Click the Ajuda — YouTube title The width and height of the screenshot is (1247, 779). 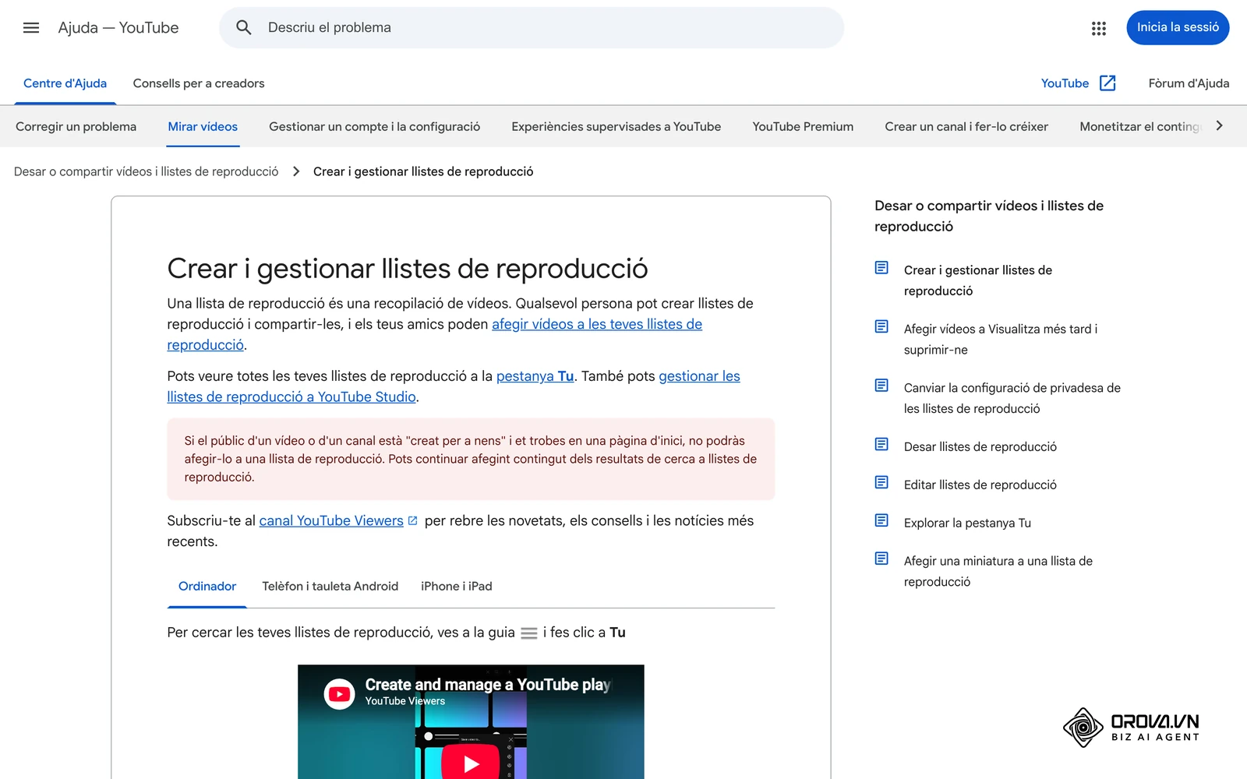click(x=118, y=28)
